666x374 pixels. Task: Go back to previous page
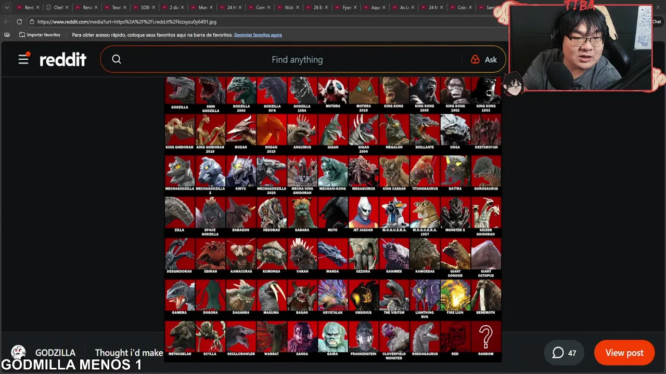click(x=7, y=22)
